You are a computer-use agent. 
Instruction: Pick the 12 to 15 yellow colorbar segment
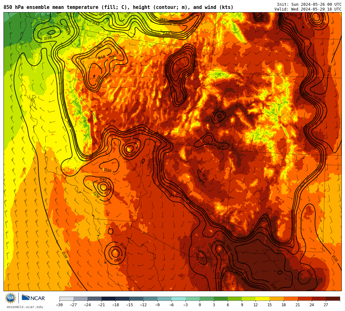[263, 299]
